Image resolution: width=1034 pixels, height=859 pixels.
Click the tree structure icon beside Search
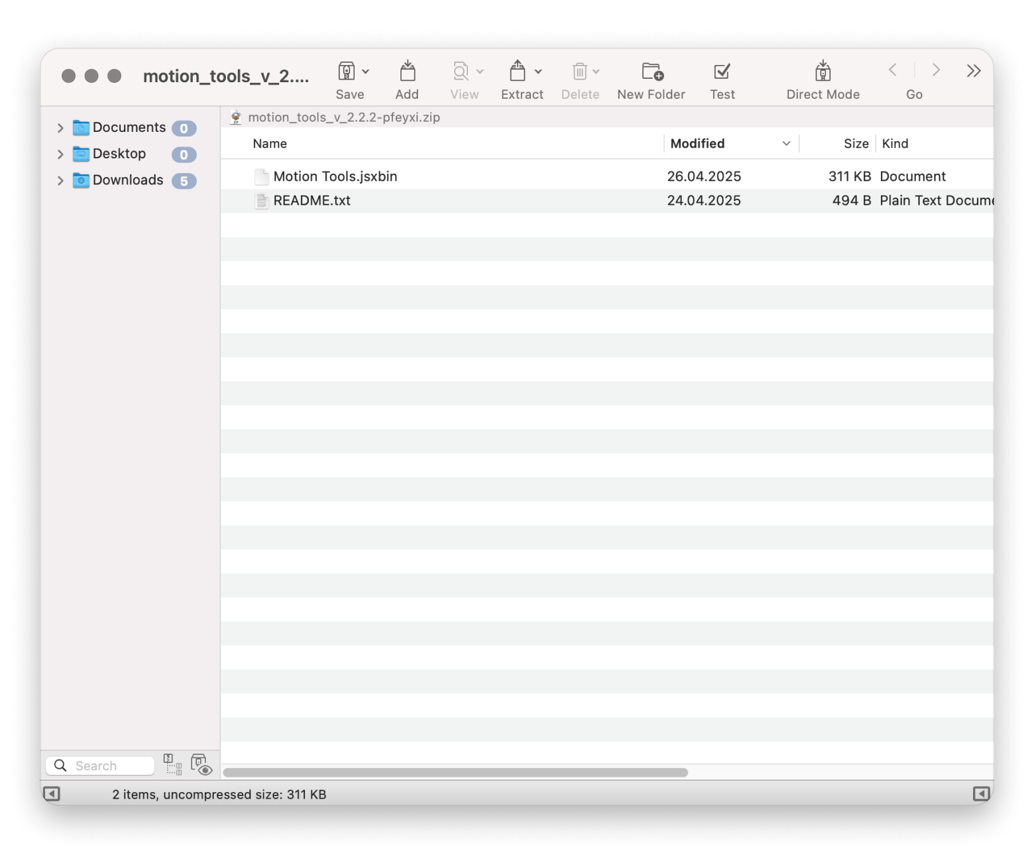point(172,765)
